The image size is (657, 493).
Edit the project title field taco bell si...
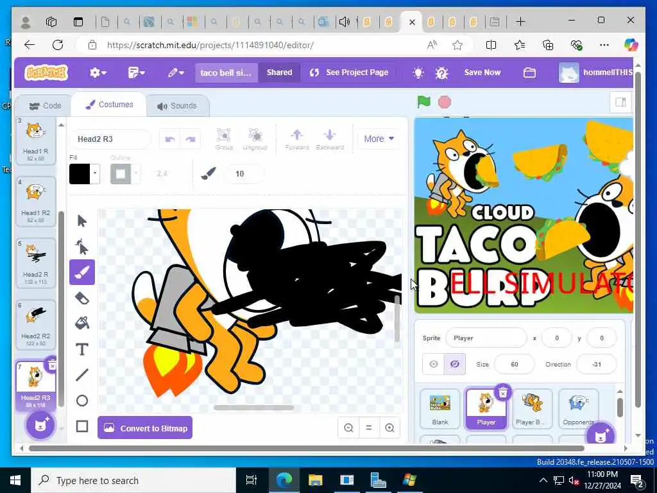click(x=226, y=73)
